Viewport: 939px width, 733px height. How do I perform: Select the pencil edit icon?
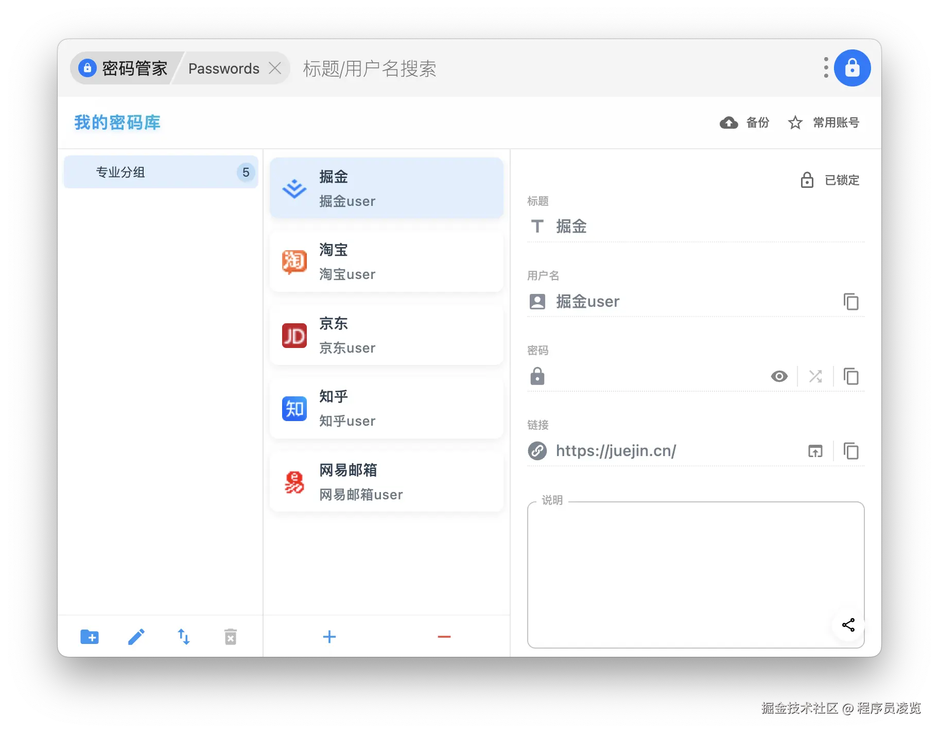coord(136,637)
